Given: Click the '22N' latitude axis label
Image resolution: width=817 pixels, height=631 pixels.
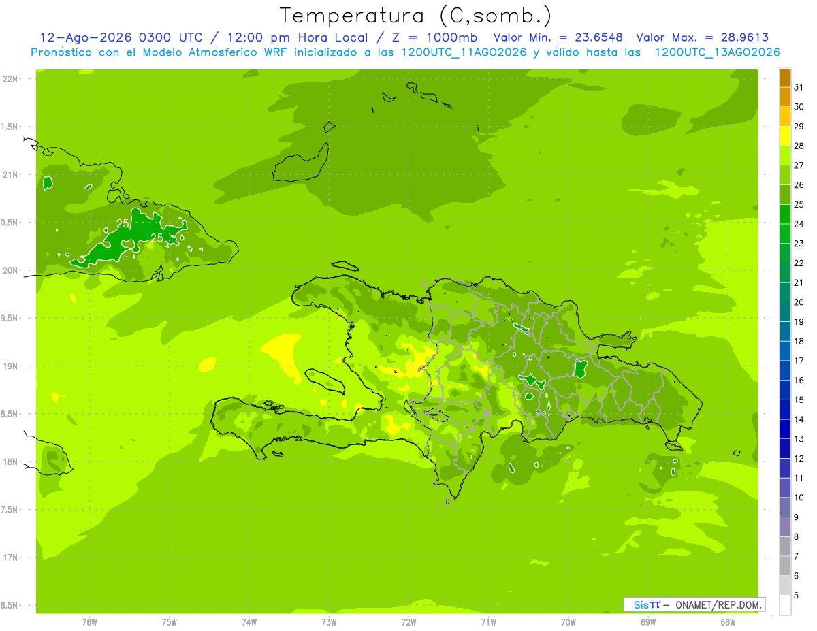Looking at the screenshot, I should point(10,79).
